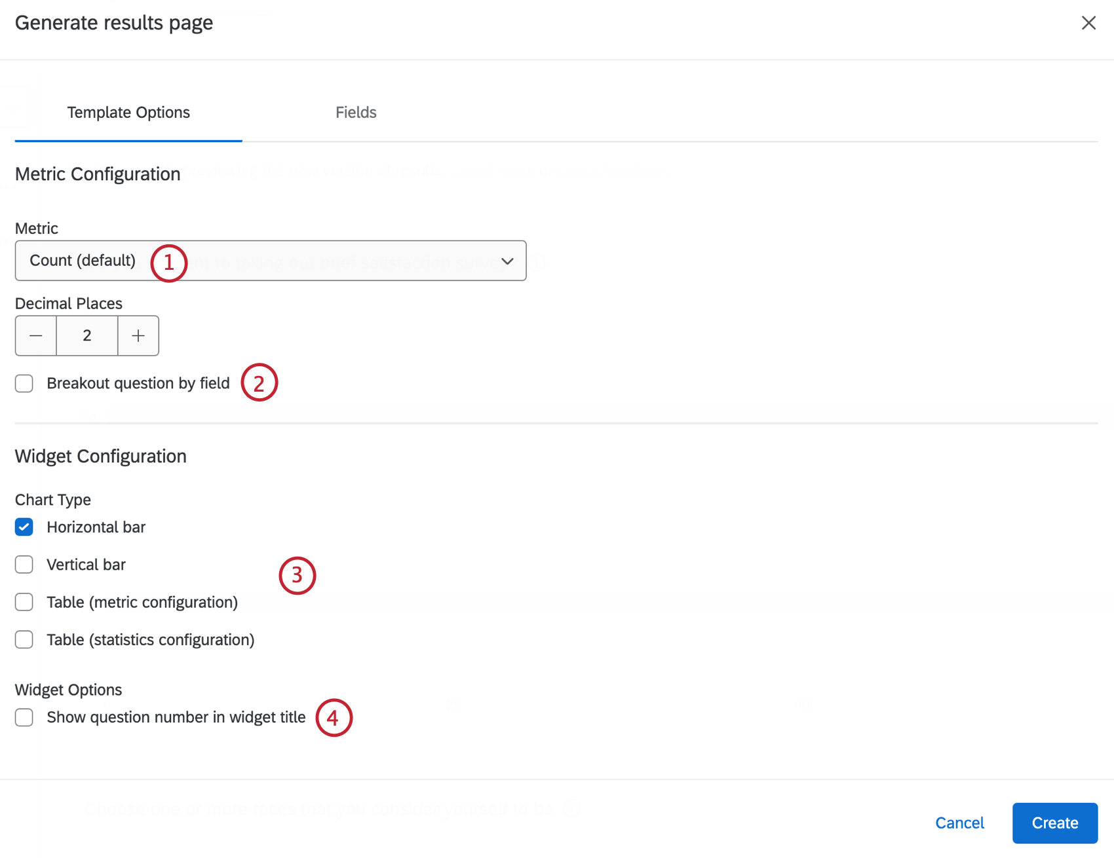Uncheck the Horizontal bar chart type

[x=24, y=527]
